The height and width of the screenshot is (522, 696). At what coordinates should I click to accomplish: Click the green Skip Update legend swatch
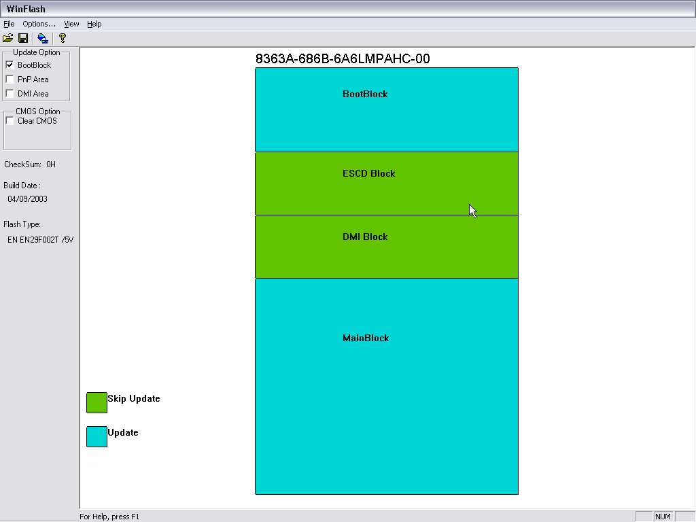pyautogui.click(x=97, y=402)
